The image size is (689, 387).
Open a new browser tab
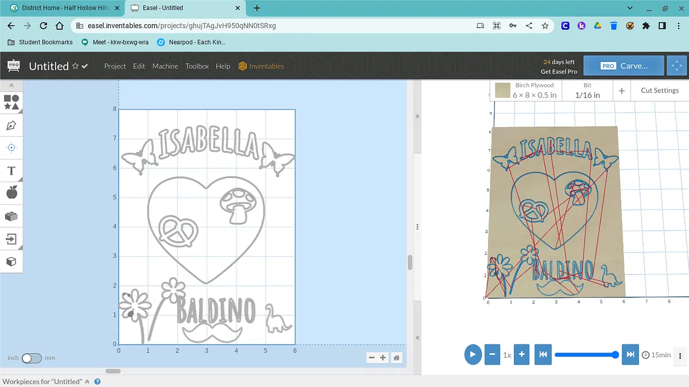tap(257, 8)
